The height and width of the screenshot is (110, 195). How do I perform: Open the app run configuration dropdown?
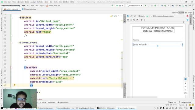(x=120, y=5)
